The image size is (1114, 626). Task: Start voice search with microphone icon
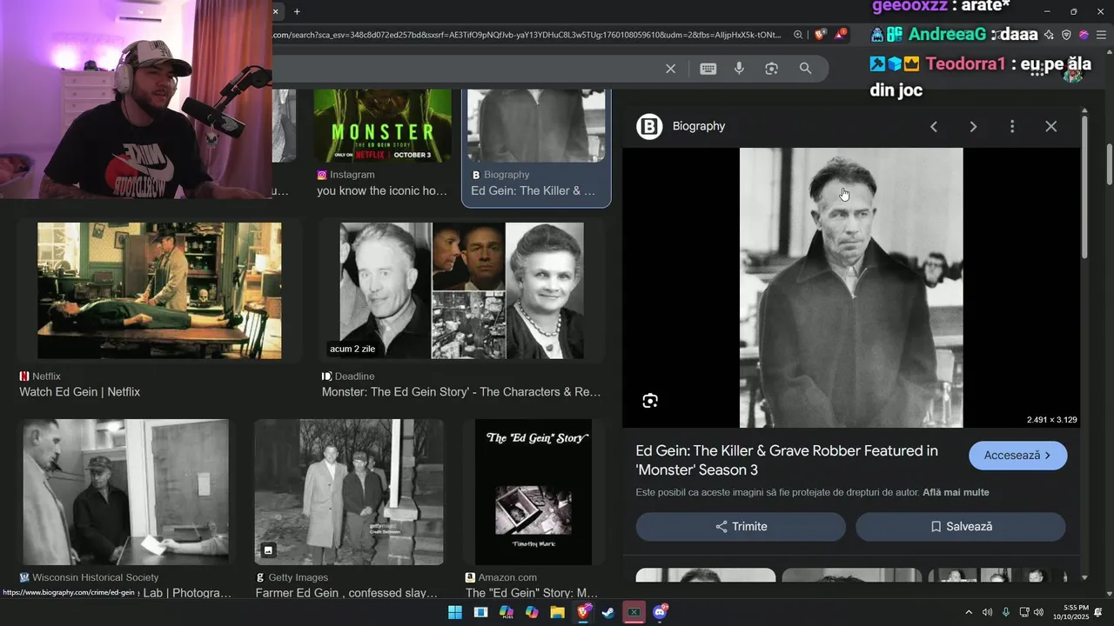(739, 69)
